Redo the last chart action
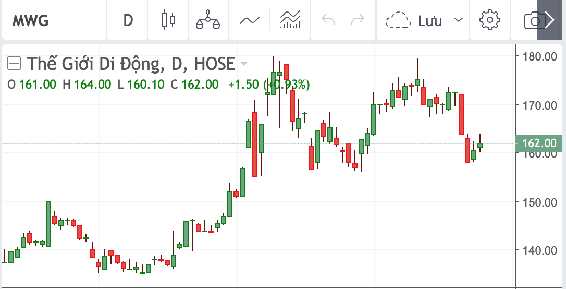 358,20
